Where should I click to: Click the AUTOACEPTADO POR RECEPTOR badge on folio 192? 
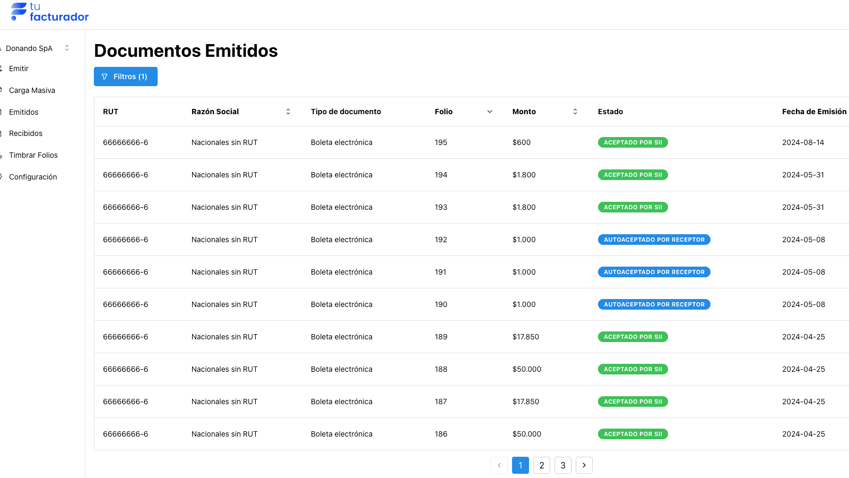pos(654,240)
